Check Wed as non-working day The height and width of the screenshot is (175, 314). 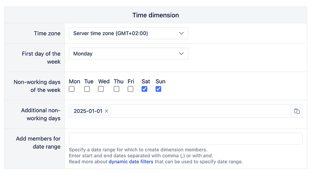(x=101, y=89)
